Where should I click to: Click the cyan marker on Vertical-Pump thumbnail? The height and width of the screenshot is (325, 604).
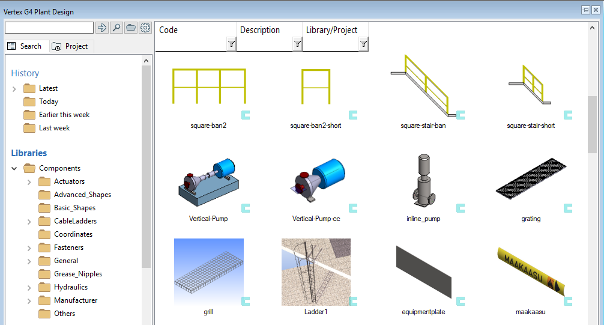[x=246, y=208]
